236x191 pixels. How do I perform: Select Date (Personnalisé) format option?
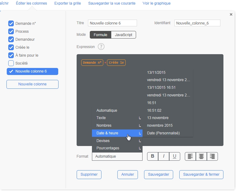pos(163,133)
